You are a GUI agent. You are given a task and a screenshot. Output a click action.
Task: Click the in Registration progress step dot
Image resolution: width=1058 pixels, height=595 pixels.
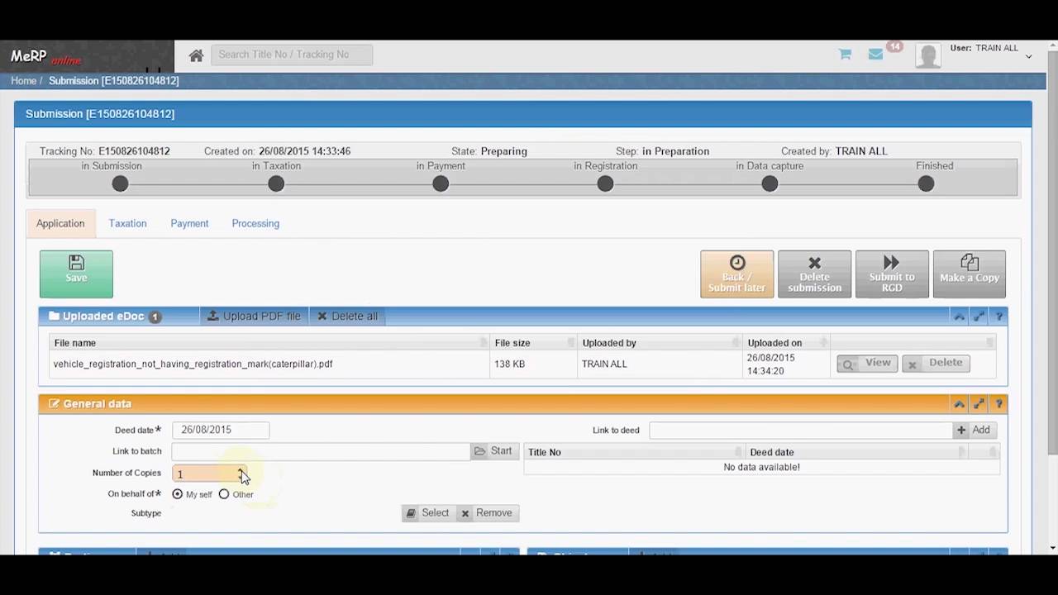605,183
